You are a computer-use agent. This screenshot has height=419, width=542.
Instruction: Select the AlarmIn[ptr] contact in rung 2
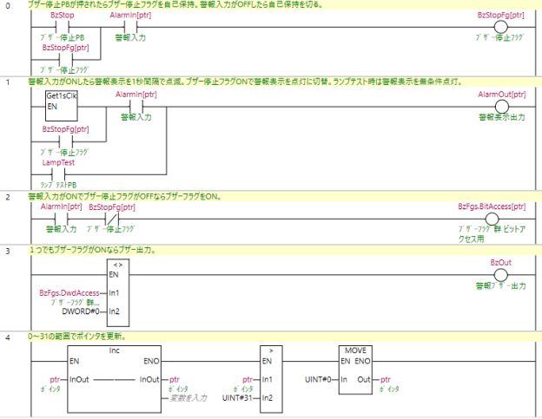[61, 219]
